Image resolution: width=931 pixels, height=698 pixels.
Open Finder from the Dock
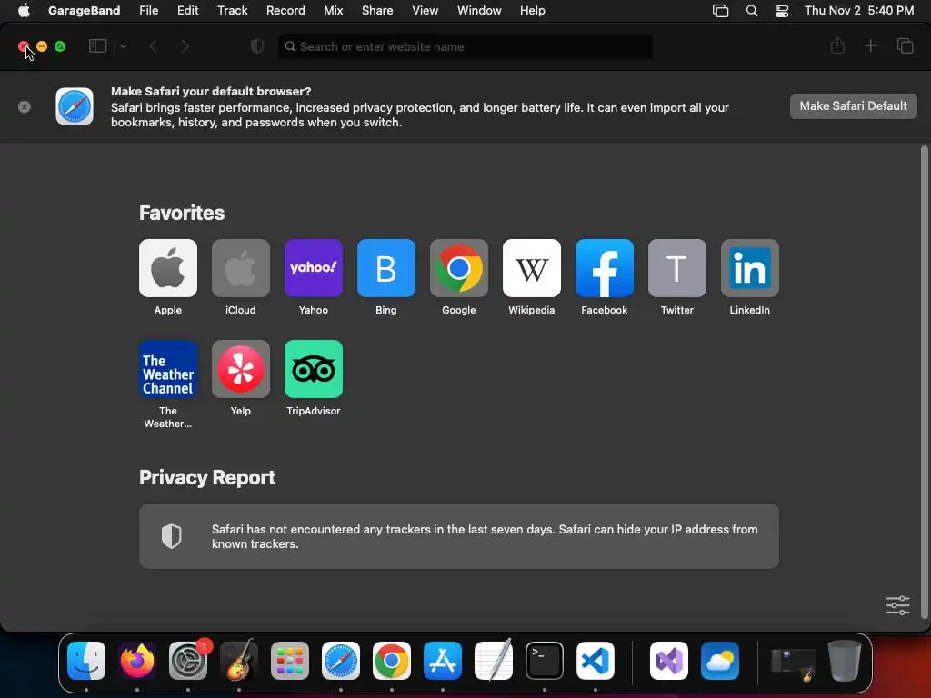tap(86, 661)
